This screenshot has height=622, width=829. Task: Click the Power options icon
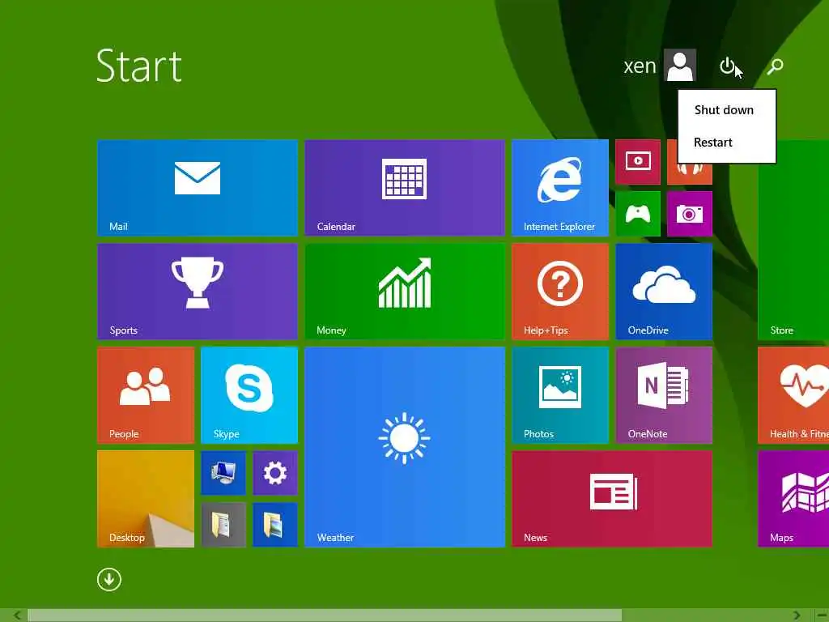click(x=728, y=66)
